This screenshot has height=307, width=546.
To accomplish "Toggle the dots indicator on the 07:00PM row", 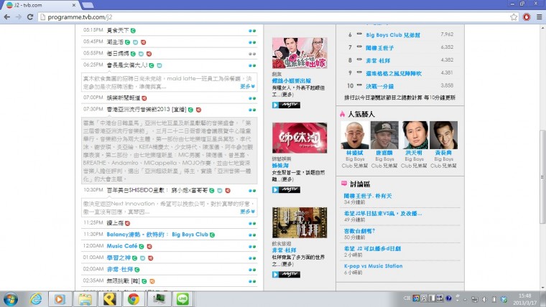I will point(252,98).
